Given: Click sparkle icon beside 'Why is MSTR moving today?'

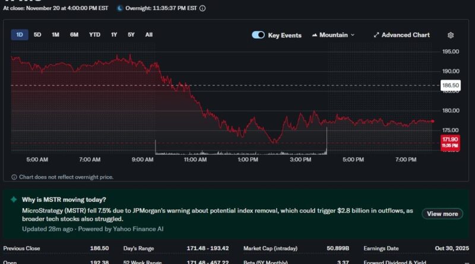Looking at the screenshot, I should 14,200.
